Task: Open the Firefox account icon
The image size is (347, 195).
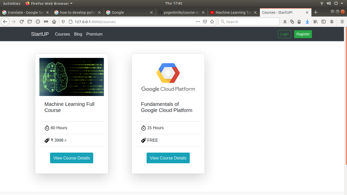Action: click(332, 22)
